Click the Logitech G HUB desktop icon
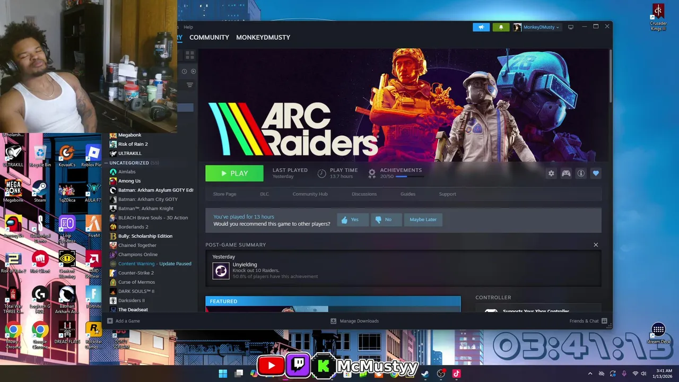This screenshot has width=679, height=382. point(40,300)
